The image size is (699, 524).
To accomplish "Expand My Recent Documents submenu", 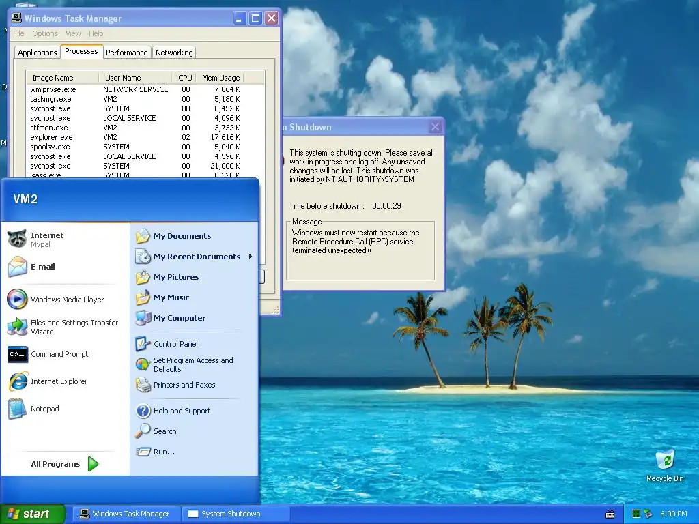I will pyautogui.click(x=194, y=257).
